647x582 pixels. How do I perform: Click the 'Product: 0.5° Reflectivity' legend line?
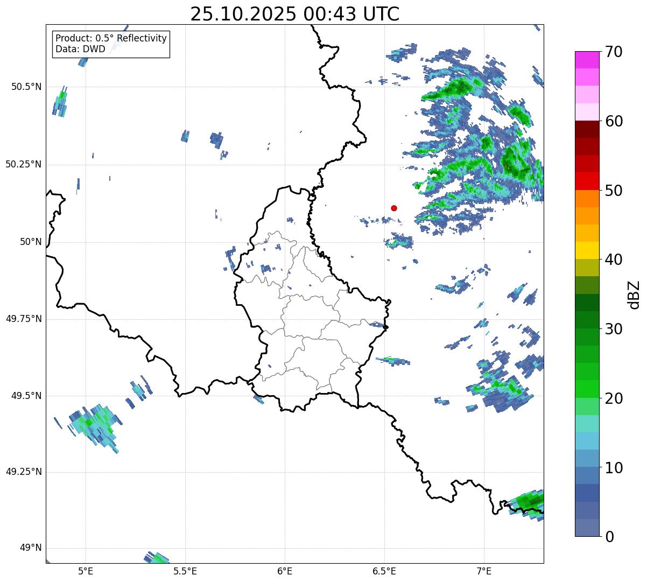[111, 38]
